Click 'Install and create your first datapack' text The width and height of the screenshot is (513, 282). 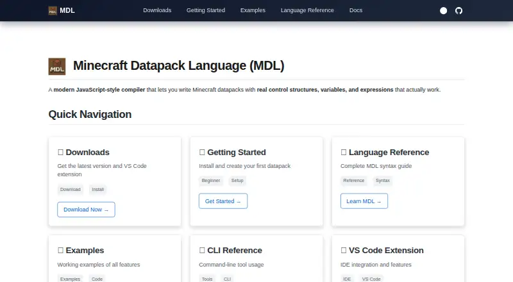pos(245,166)
